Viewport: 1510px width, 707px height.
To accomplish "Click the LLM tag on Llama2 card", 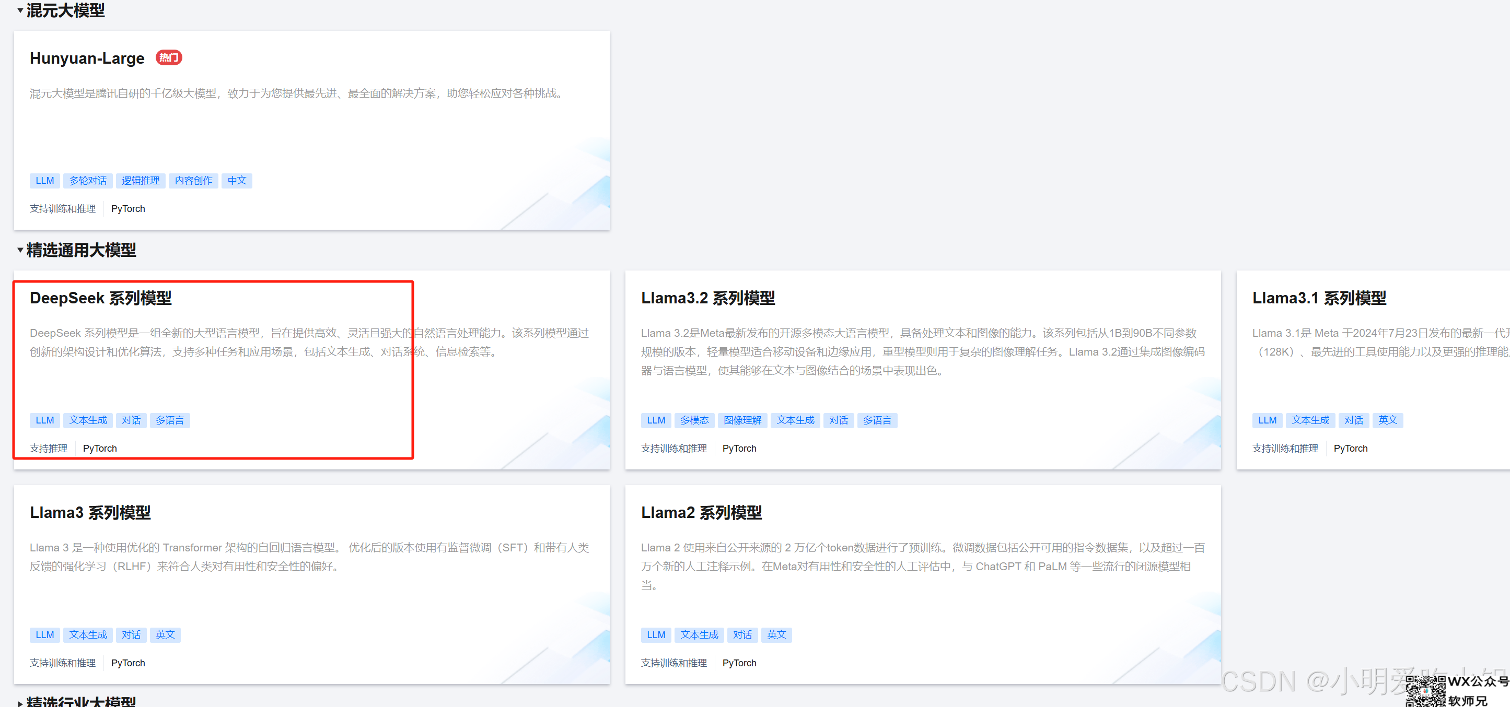I will pyautogui.click(x=656, y=634).
